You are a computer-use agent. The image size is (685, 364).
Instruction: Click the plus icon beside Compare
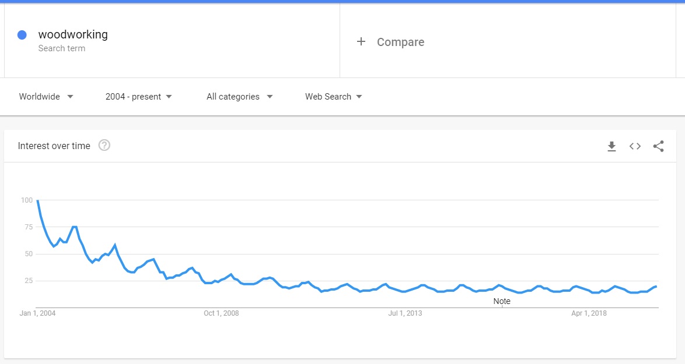[x=361, y=41]
